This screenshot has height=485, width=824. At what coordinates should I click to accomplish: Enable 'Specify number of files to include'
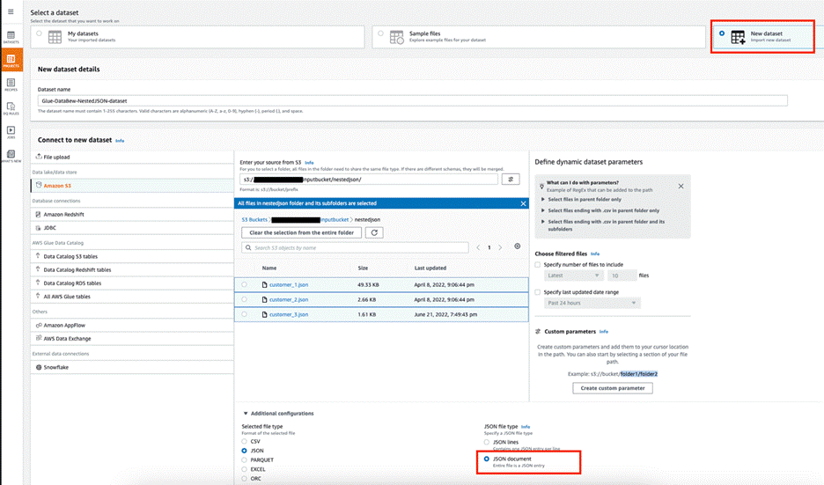pos(538,264)
